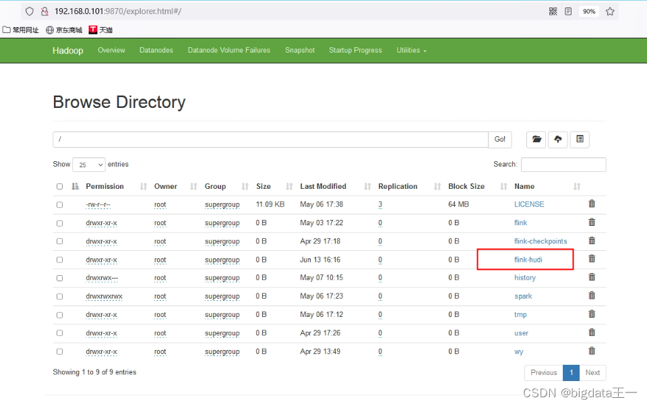Click the Previous pagination button
This screenshot has width=647, height=406.
[544, 372]
